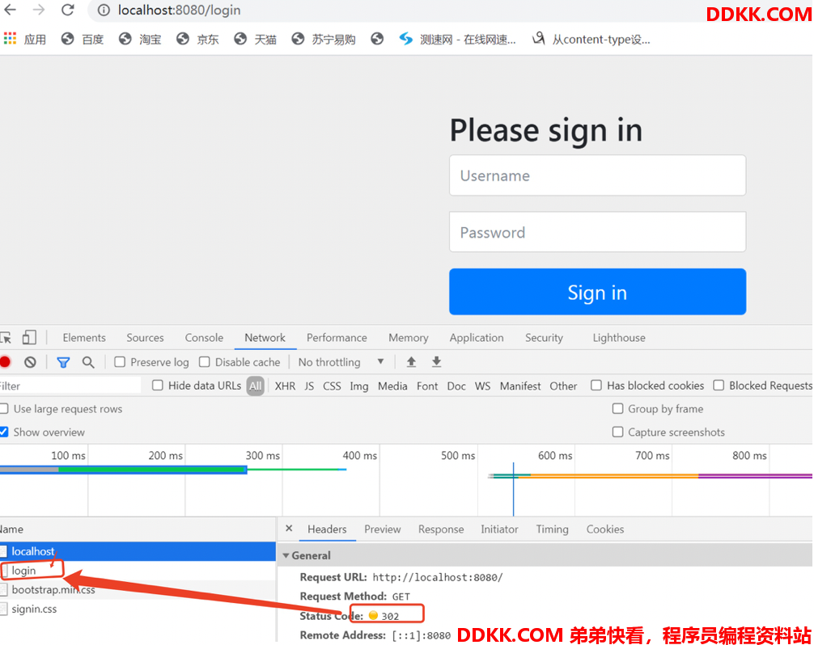The width and height of the screenshot is (814, 645).
Task: Click the network Filter text field
Action: tap(70, 386)
